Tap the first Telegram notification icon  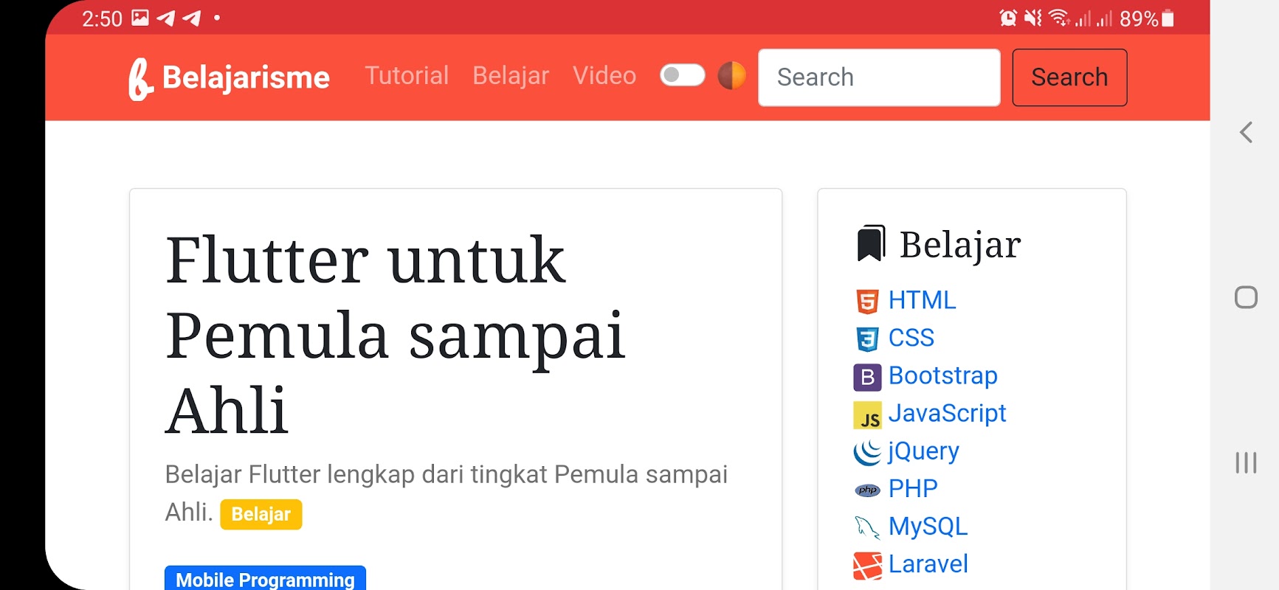[x=166, y=18]
